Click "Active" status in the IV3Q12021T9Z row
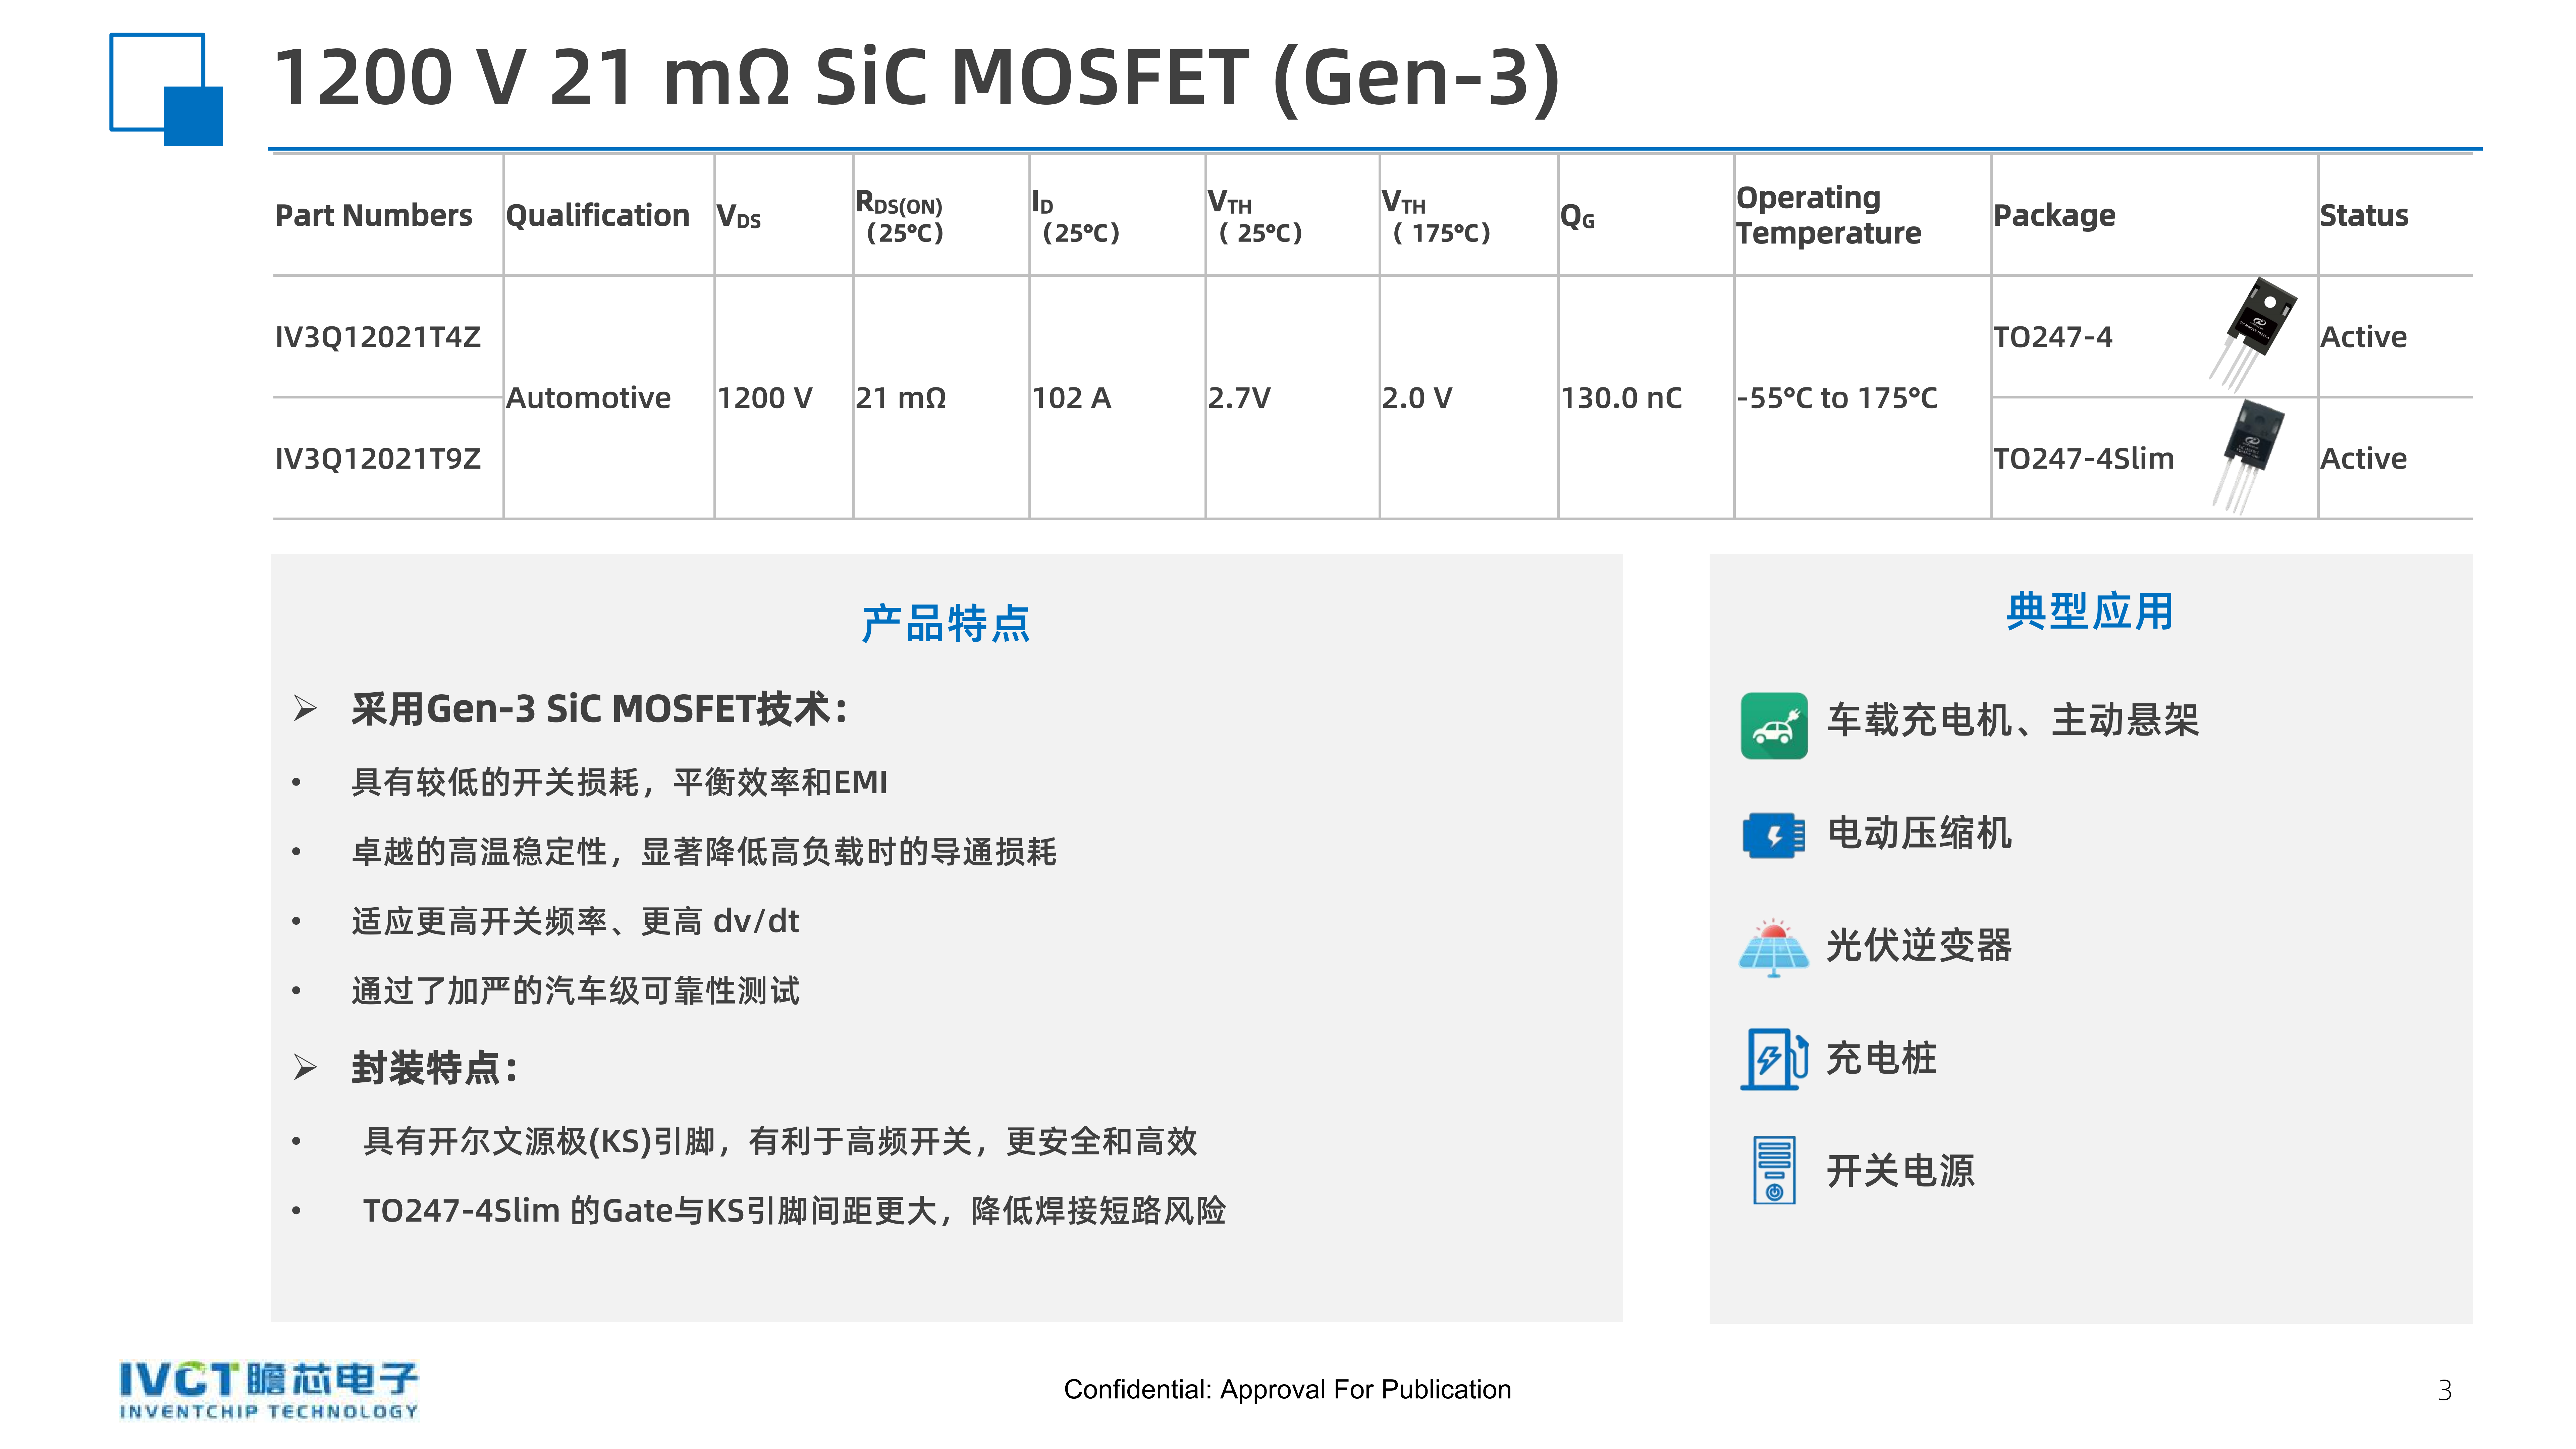The height and width of the screenshot is (1449, 2576). [2364, 459]
